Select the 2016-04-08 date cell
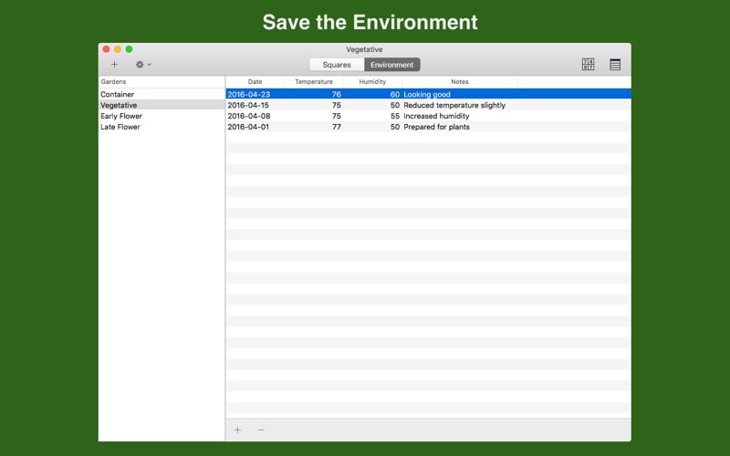 point(248,116)
